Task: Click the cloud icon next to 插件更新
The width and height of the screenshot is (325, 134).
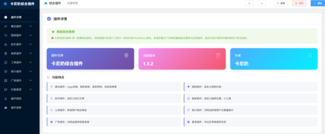Action: 6,108
